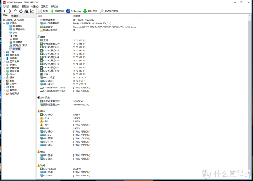Expand the 主板 motherboard tree node
Image resolution: width=253 pixels, height=181 pixels.
4,52
